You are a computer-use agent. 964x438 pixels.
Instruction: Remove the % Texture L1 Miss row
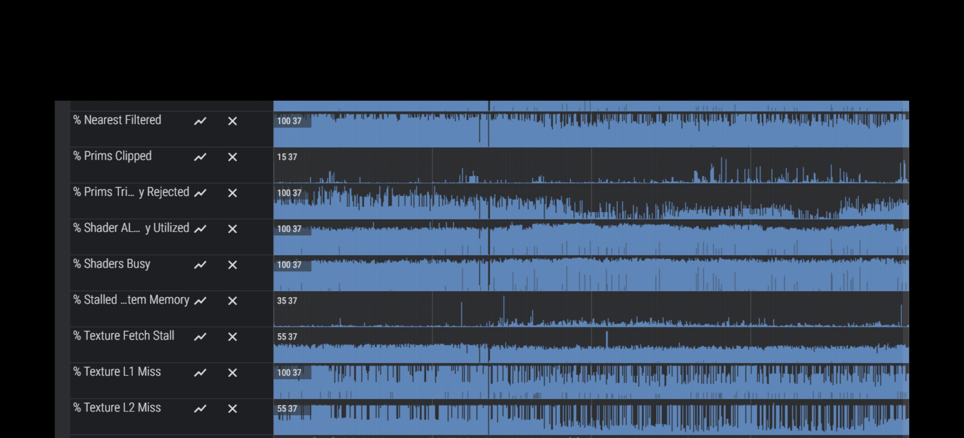[232, 373]
